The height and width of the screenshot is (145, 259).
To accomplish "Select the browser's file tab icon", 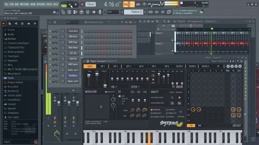I will coord(10,23).
